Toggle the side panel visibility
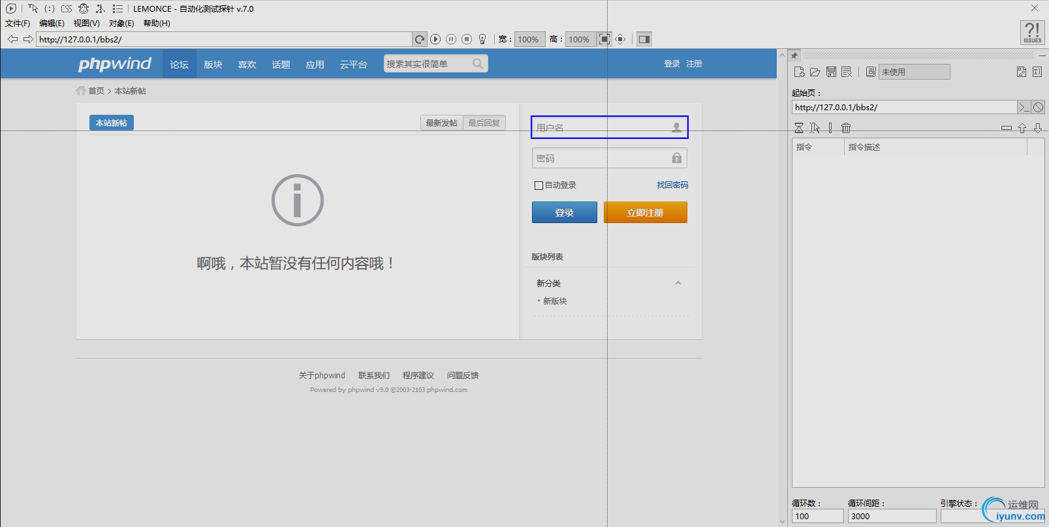Screen dimensions: 1049x527 pos(644,39)
